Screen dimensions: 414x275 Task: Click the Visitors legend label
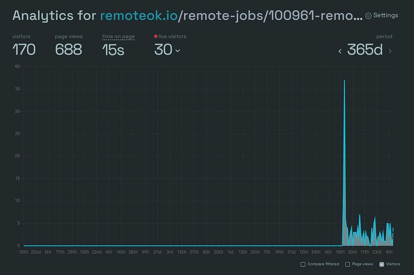pyautogui.click(x=393, y=264)
